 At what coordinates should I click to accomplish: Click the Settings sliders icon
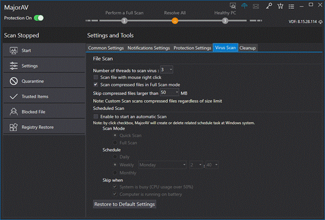point(13,66)
